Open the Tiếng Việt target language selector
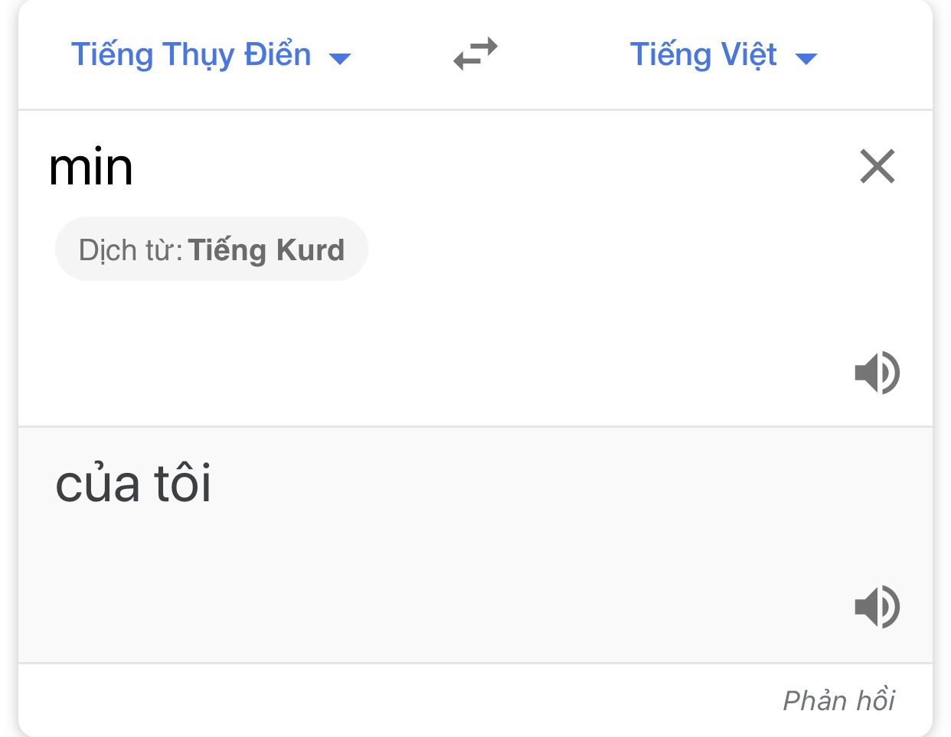The width and height of the screenshot is (951, 737). click(x=724, y=55)
